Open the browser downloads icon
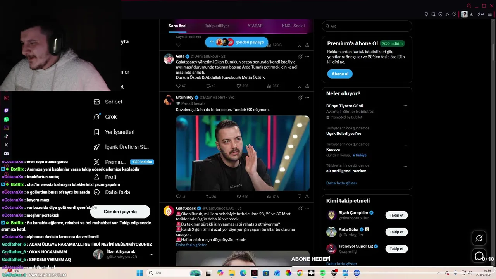This screenshot has width=496, height=279. coord(472,14)
